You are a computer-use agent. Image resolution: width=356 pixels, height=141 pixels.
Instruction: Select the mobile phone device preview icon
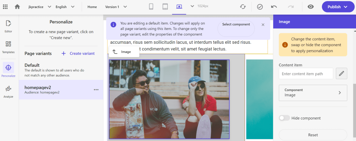pos(151,7)
